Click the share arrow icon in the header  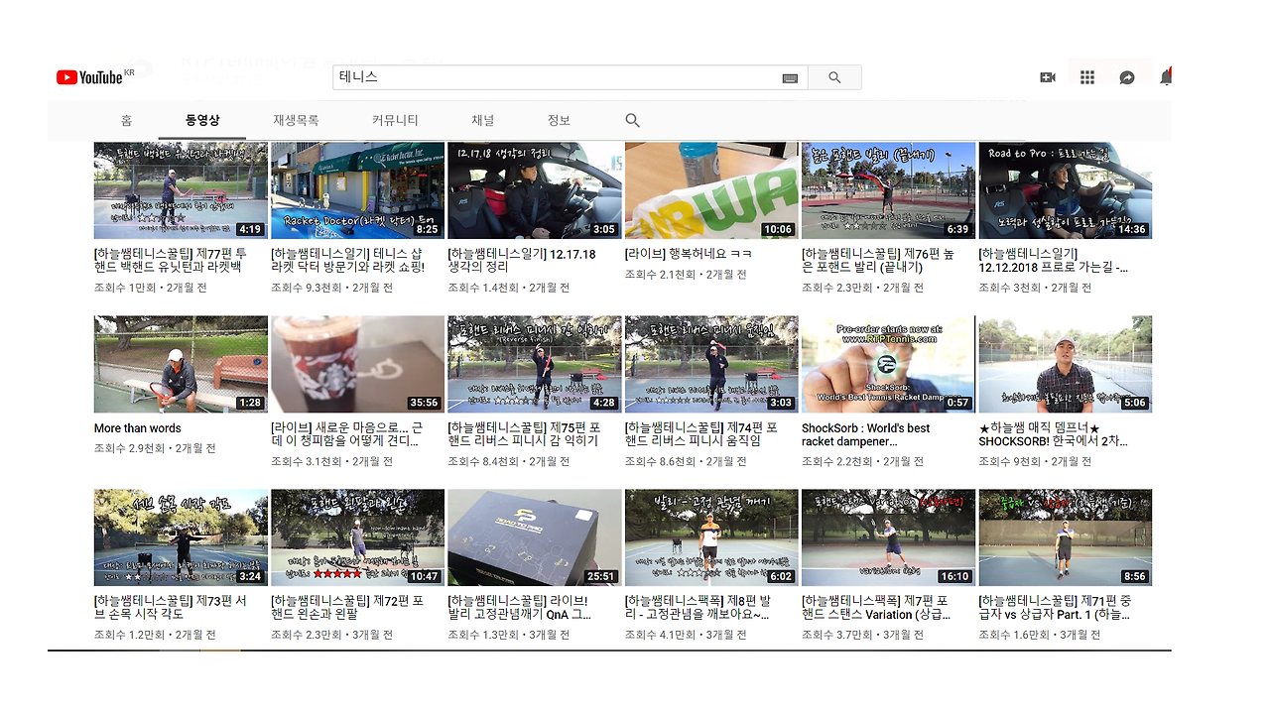tap(1126, 75)
